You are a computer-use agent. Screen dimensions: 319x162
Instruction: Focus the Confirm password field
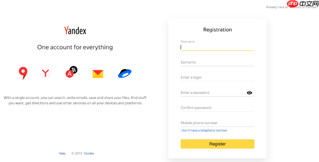click(217, 108)
